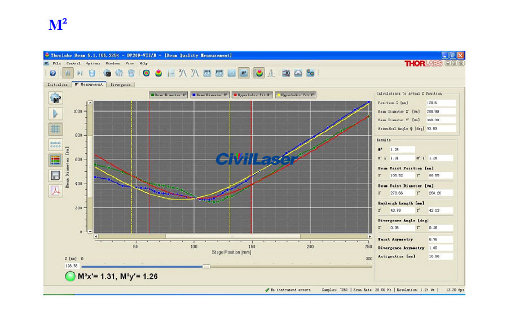The width and height of the screenshot is (506, 328).
Task: Click the save floppy disk icon
Action: (x=56, y=175)
